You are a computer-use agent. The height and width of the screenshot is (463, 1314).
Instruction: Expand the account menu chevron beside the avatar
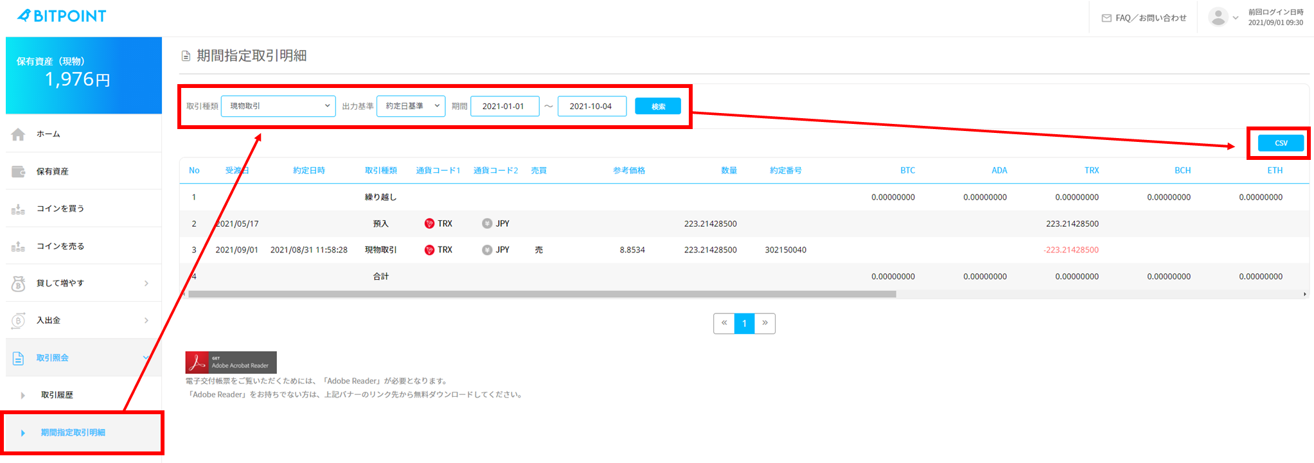coord(1235,18)
